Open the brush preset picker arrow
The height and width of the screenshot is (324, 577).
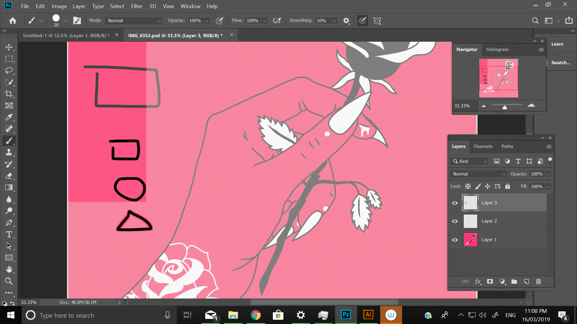point(66,21)
